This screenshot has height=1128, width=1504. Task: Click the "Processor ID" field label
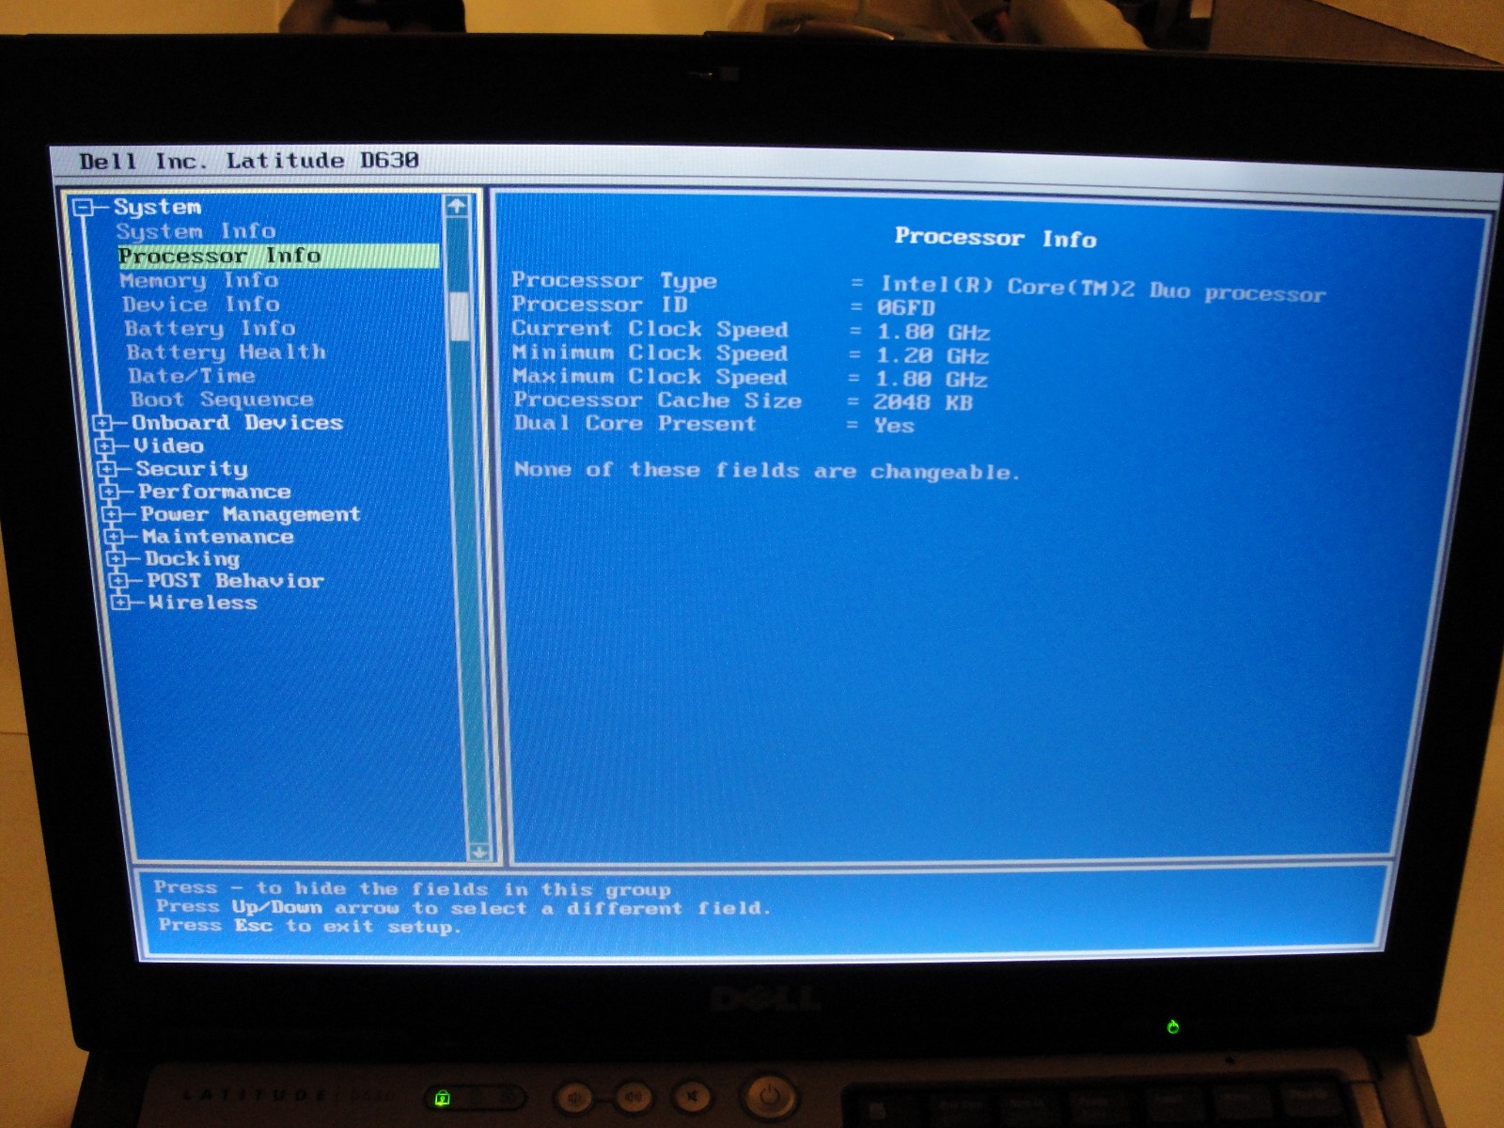point(600,305)
